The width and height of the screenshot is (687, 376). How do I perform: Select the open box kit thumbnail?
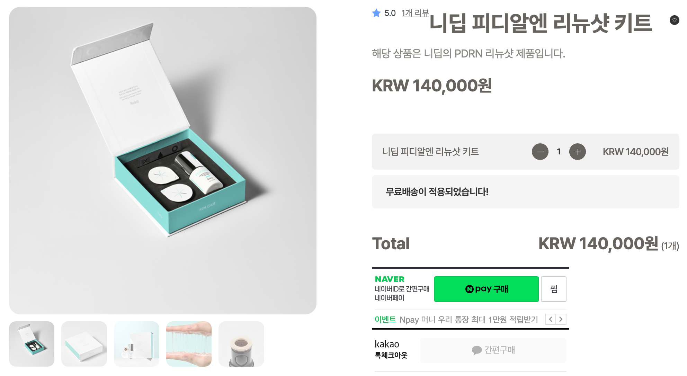click(x=32, y=344)
